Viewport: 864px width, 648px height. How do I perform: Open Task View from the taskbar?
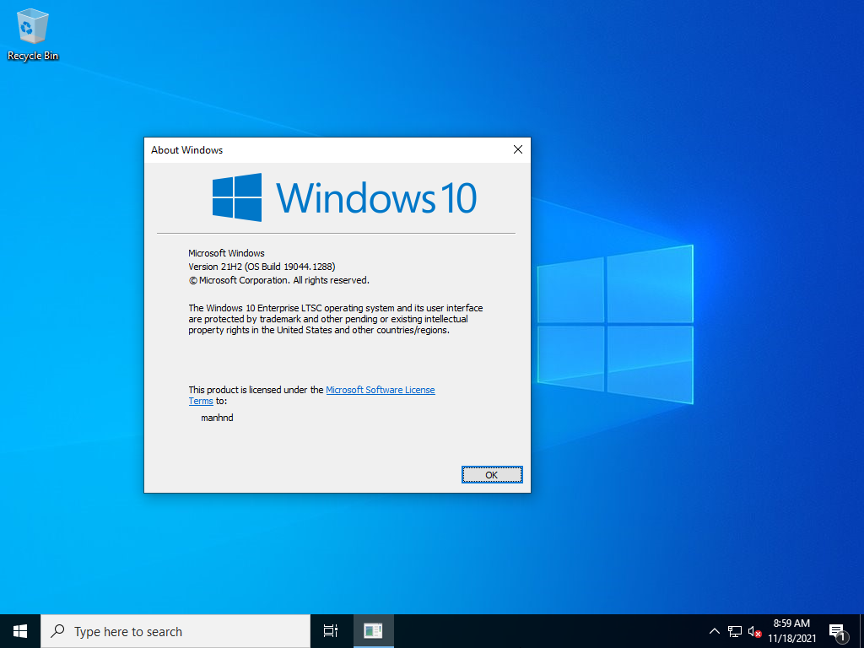tap(330, 631)
